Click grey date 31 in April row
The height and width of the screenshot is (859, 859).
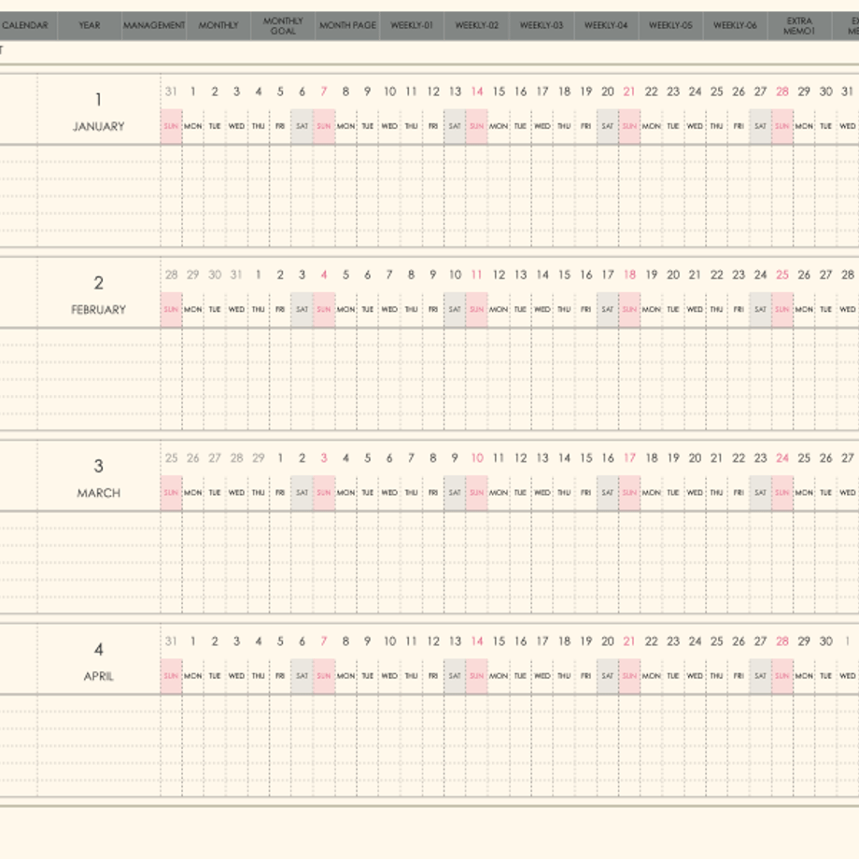point(171,641)
